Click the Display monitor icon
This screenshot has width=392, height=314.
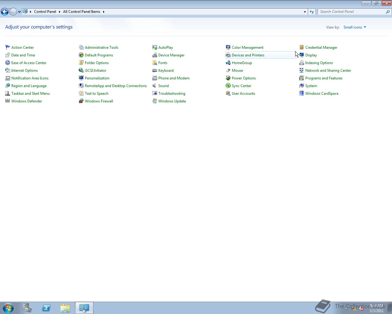[x=302, y=55]
